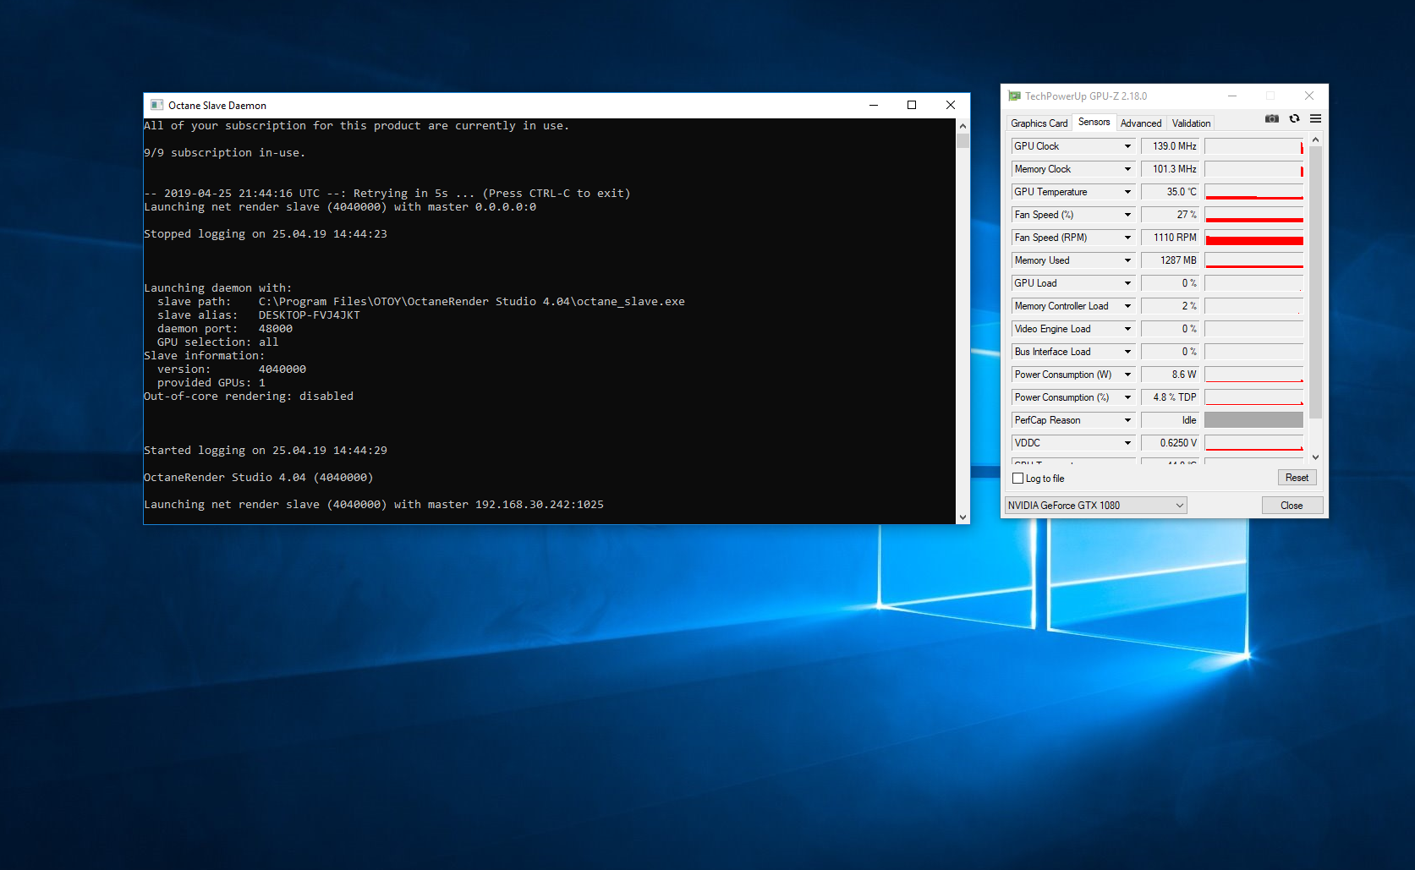
Task: Open the Memory Clock sensor dropdown
Action: pos(1127,169)
